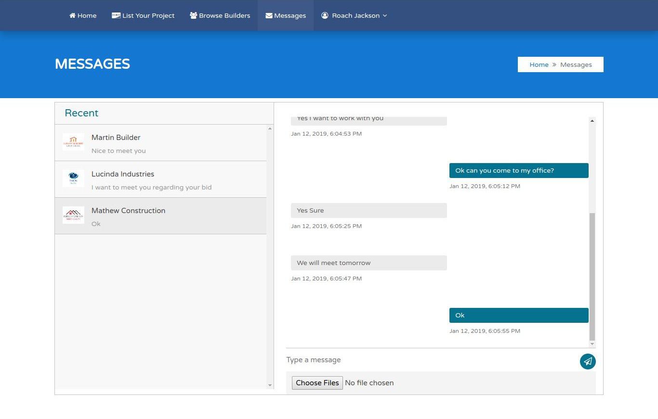The image size is (658, 419).
Task: Click the envelope icon beside Messages
Action: point(269,15)
